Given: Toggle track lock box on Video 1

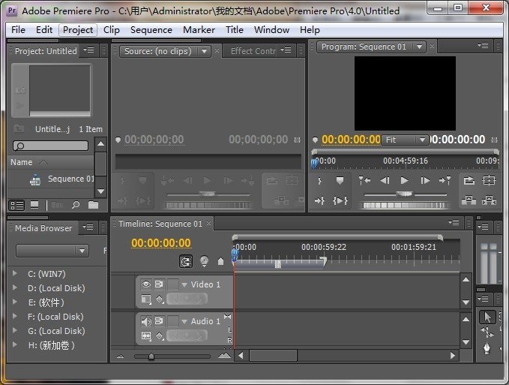Looking at the screenshot, I should coord(172,284).
